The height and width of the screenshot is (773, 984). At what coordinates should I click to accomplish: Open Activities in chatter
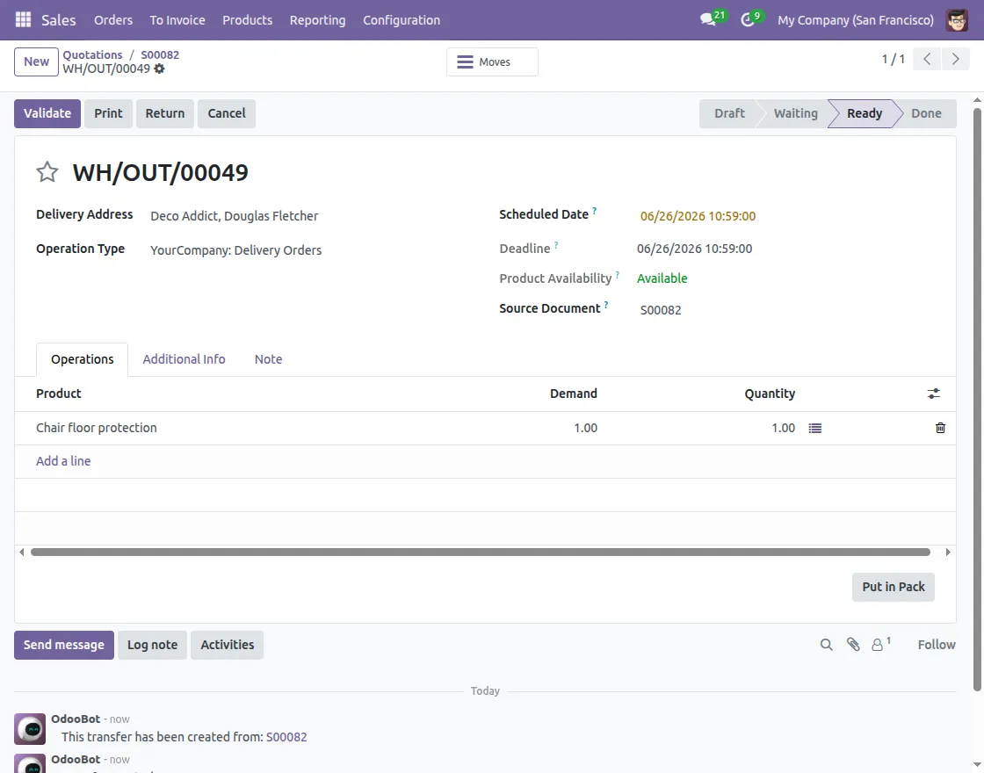228,645
